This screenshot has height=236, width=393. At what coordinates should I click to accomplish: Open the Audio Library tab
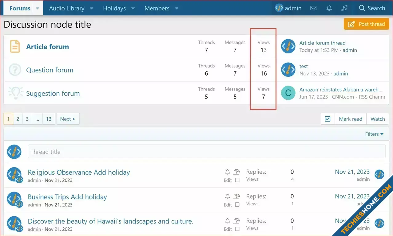[x=67, y=8]
